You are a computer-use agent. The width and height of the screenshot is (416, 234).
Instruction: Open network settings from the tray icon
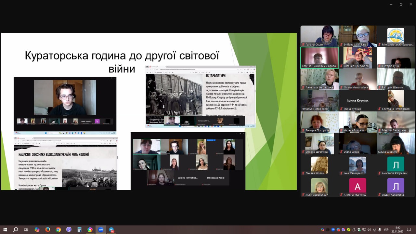click(364, 230)
